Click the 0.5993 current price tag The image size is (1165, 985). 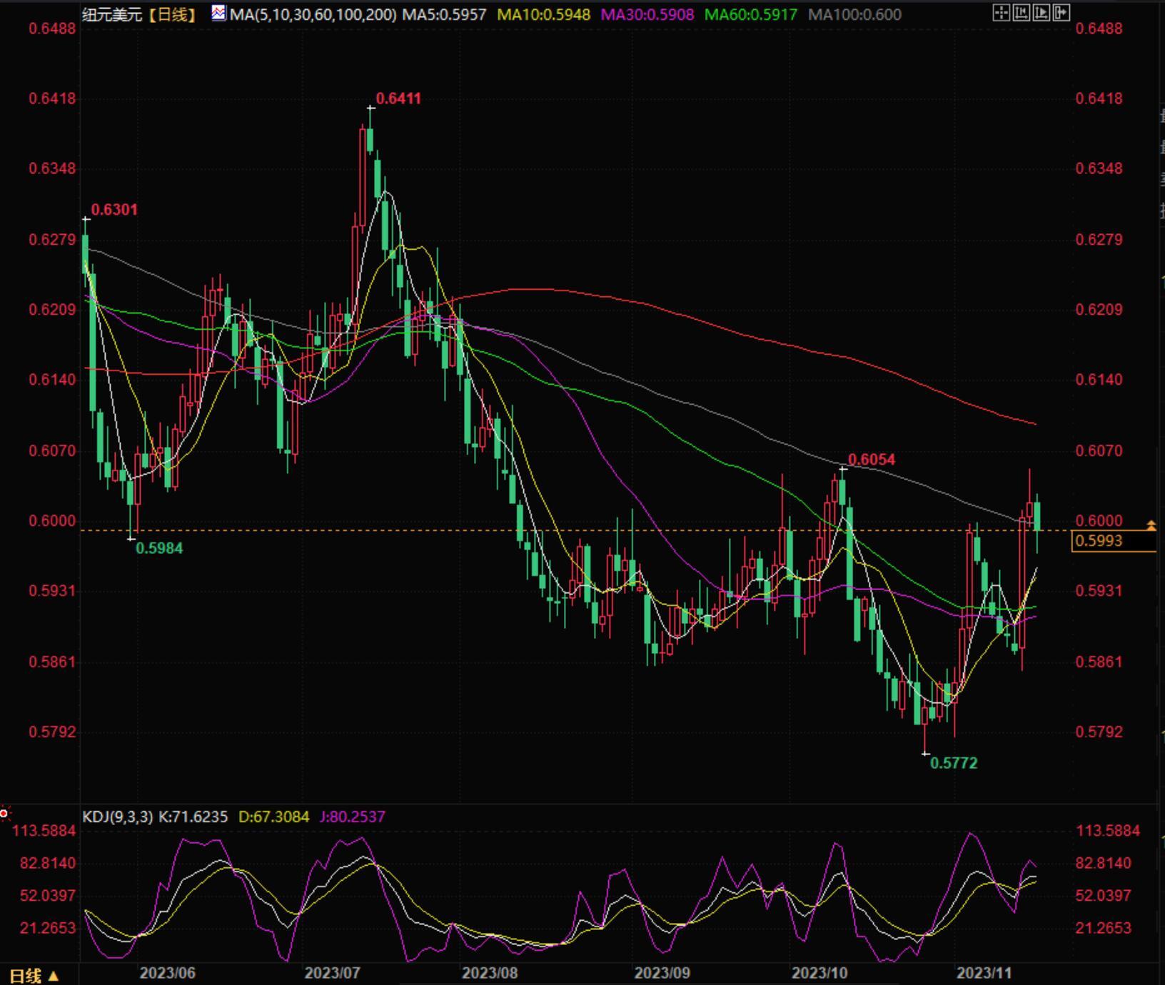(x=1099, y=541)
